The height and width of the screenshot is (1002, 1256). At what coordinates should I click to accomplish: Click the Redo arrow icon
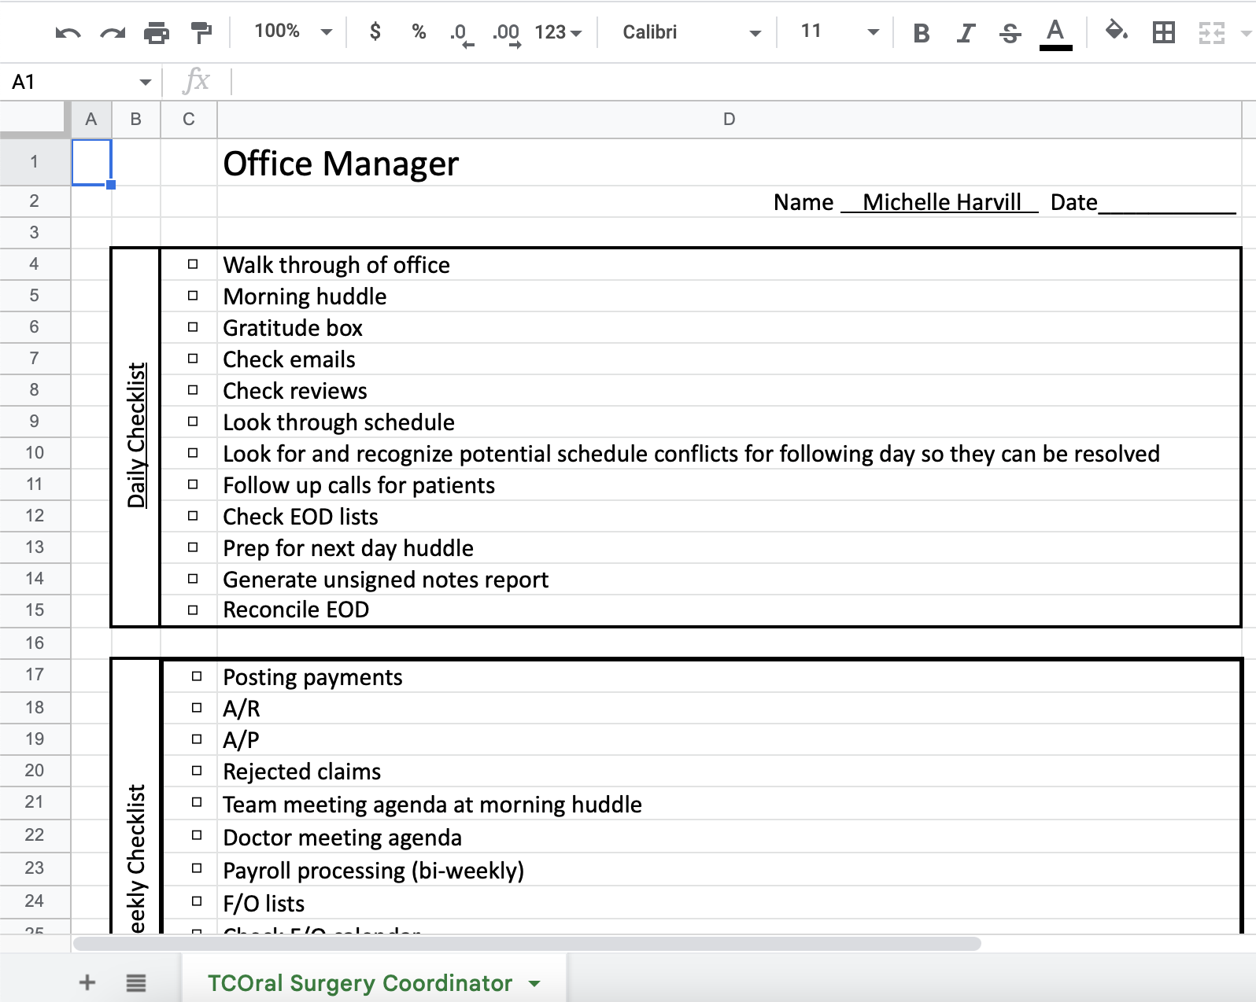pos(113,33)
